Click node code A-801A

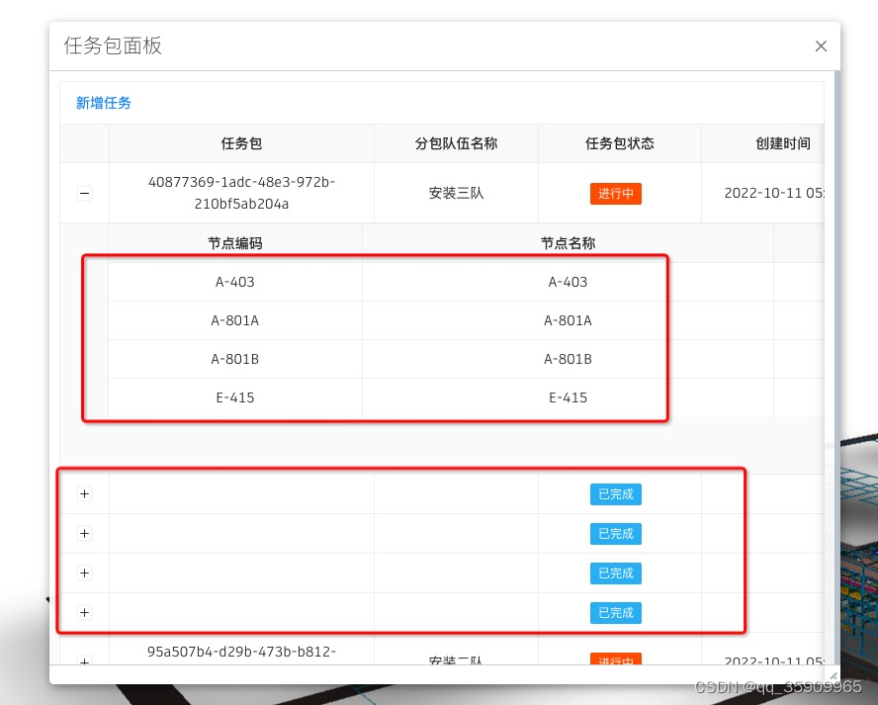[235, 320]
